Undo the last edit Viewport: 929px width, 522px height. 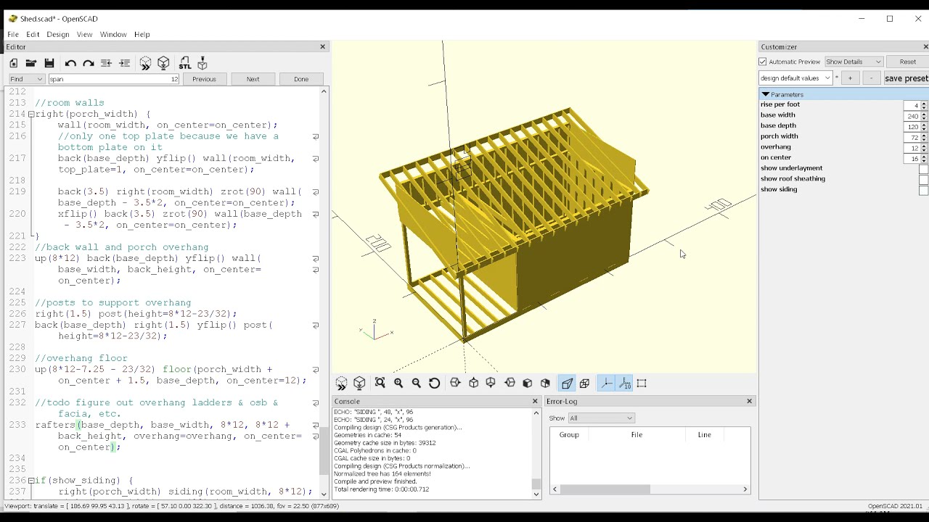70,63
